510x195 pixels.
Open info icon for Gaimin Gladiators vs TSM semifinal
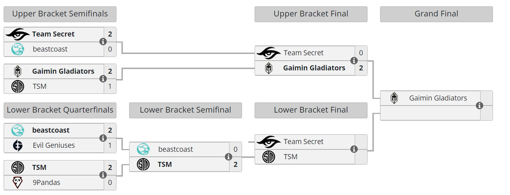pos(102,79)
